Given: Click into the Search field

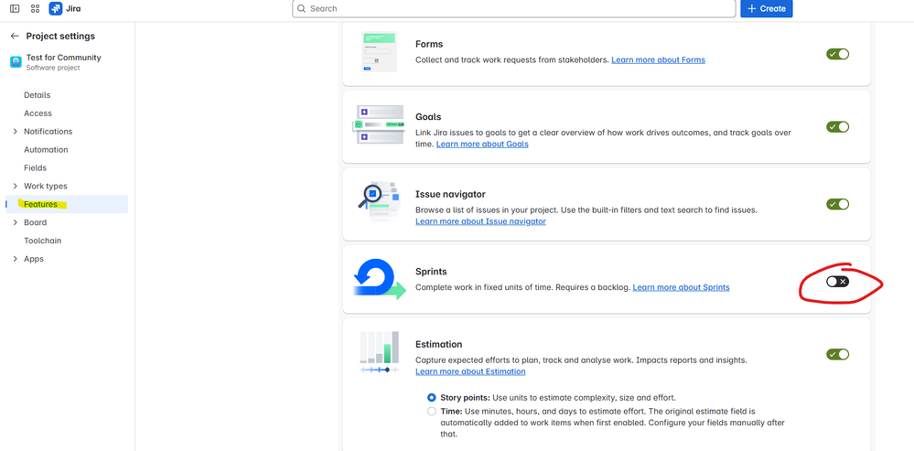Looking at the screenshot, I should [513, 9].
